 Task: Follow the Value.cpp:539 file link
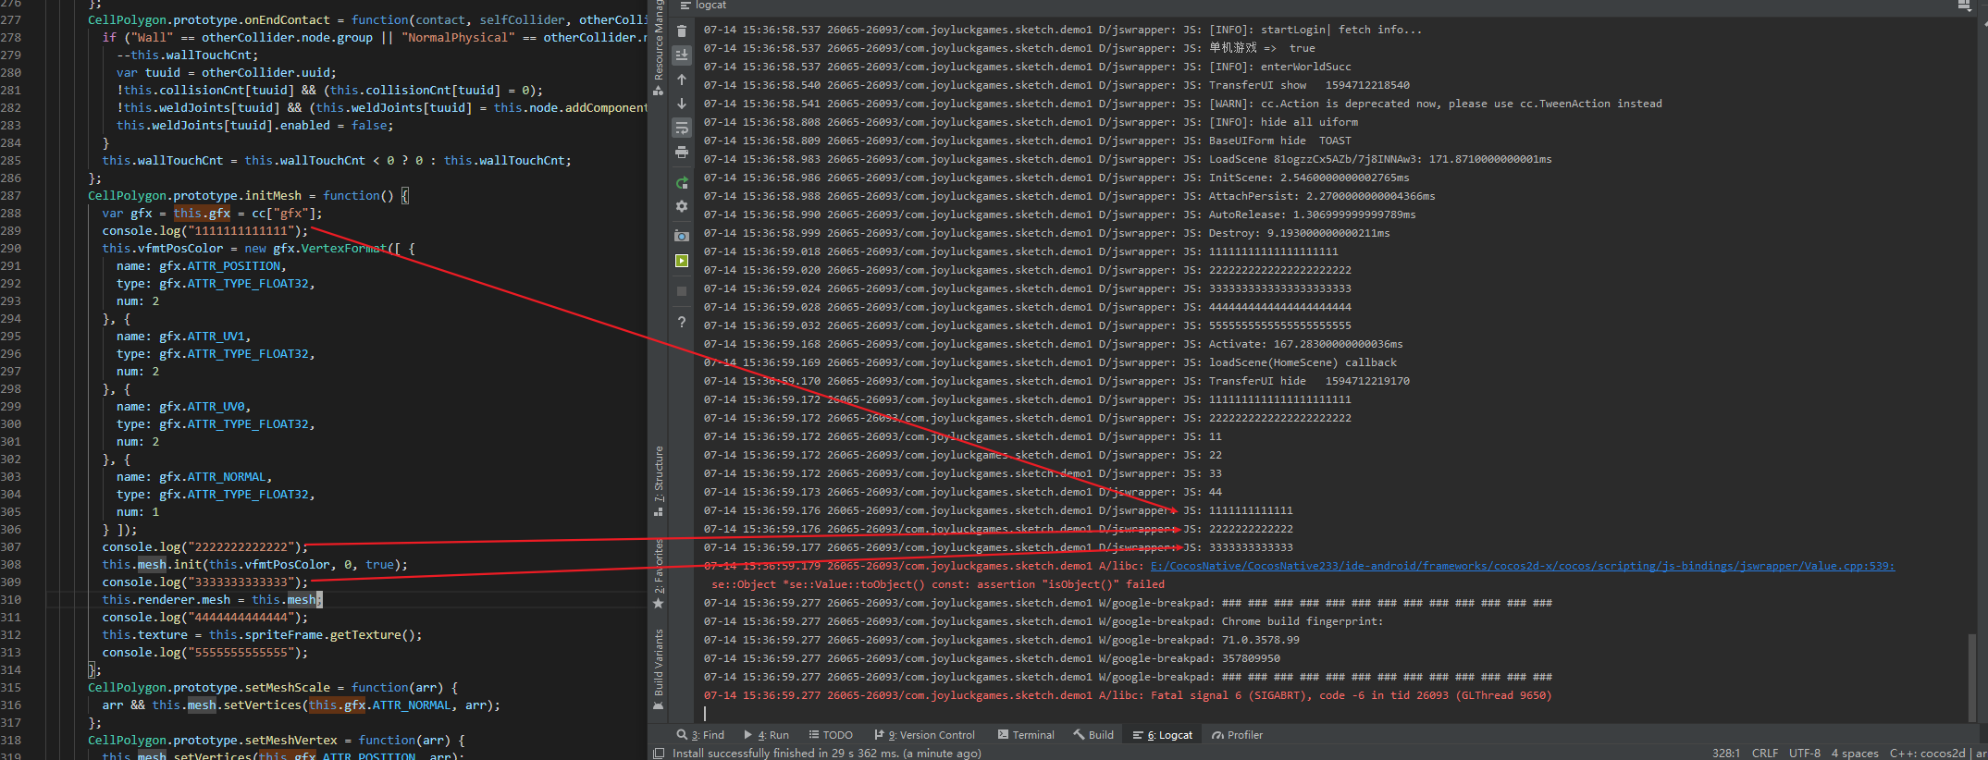click(1522, 566)
